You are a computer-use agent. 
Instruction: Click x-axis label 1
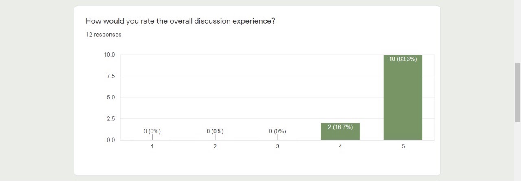[x=152, y=147]
